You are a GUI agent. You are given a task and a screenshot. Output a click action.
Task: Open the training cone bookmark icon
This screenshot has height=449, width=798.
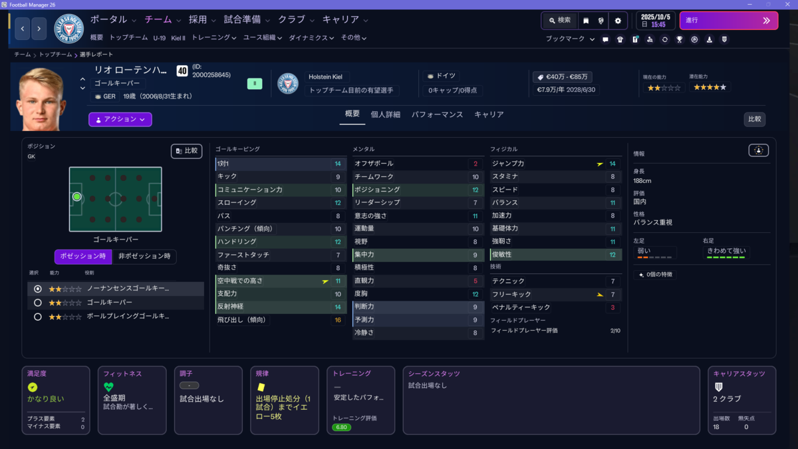coord(709,39)
